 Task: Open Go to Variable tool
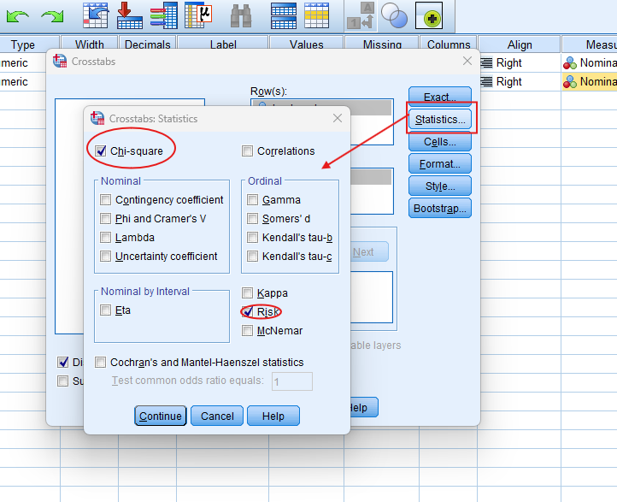pyautogui.click(x=129, y=15)
